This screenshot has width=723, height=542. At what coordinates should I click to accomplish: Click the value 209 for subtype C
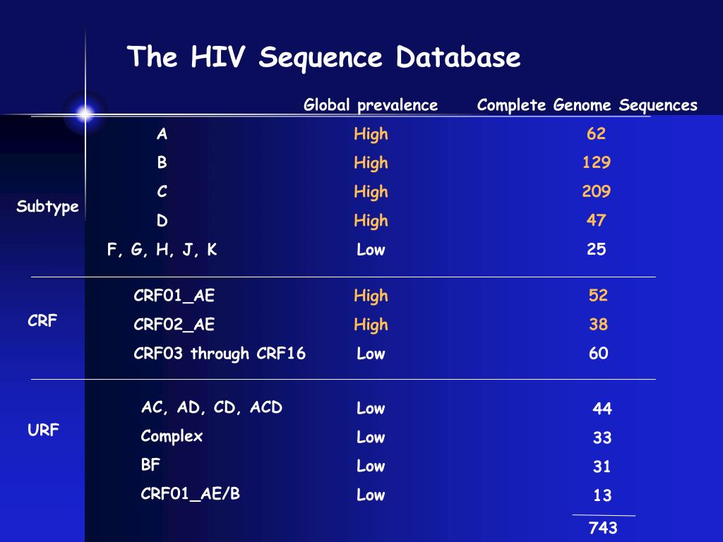click(x=596, y=191)
